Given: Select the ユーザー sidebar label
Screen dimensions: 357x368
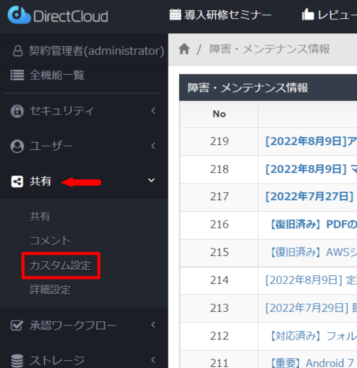Looking at the screenshot, I should 51,146.
